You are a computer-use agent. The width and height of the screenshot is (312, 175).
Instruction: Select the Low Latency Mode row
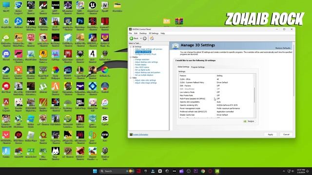(x=216, y=92)
